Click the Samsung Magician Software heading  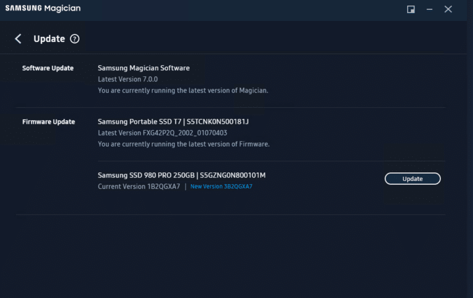pos(144,68)
